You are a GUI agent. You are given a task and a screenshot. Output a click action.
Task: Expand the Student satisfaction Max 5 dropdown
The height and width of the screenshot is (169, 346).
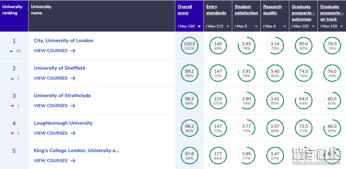tap(256, 27)
